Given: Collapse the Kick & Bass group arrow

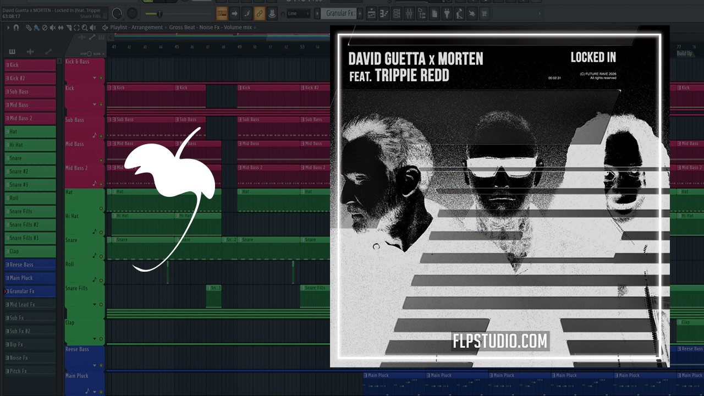Looking at the screenshot, I should click(95, 78).
